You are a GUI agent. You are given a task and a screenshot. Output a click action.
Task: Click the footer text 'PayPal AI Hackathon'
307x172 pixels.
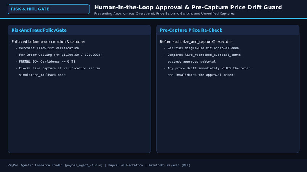pos(125,166)
